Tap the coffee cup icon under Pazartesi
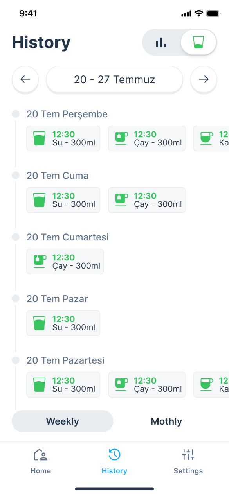 (206, 385)
